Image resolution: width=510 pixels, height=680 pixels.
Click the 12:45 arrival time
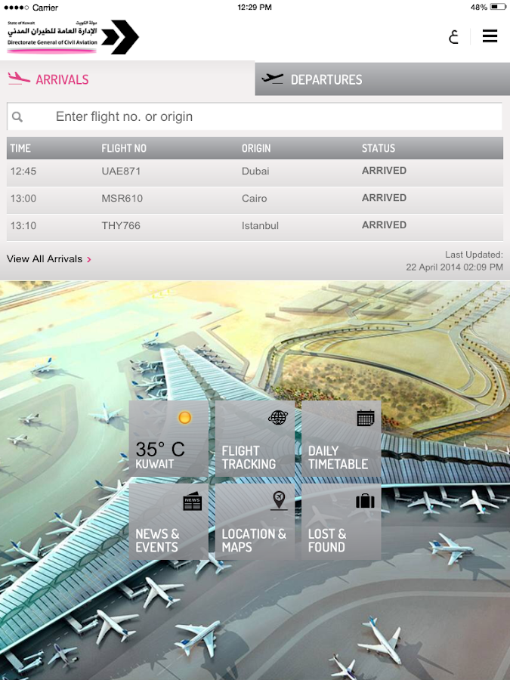pyautogui.click(x=23, y=172)
